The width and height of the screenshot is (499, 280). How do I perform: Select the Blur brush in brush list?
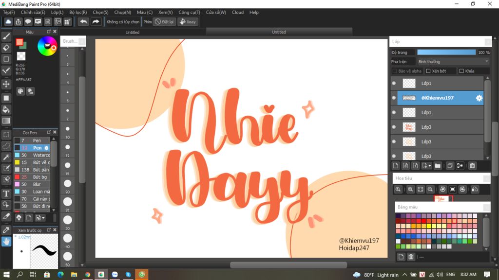32,184
